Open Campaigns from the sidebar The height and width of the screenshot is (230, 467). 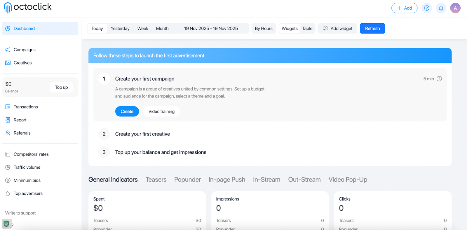(x=25, y=50)
